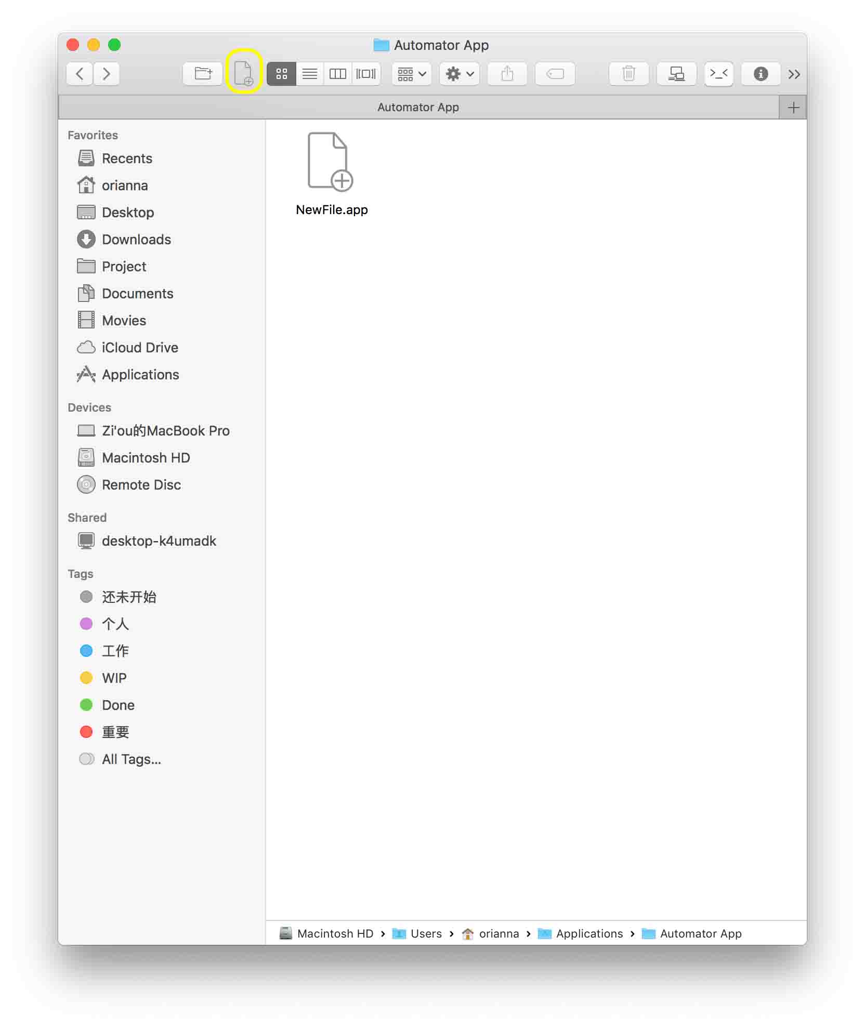
Task: Click the Trash delete toolbar icon
Action: 628,74
